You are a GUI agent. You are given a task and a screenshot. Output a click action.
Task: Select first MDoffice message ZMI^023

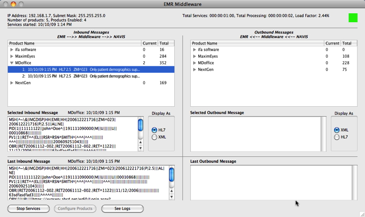point(81,69)
